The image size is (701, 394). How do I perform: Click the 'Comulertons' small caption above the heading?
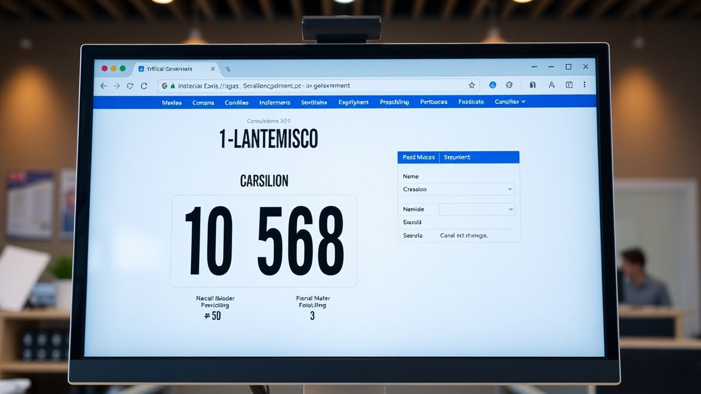tap(269, 121)
